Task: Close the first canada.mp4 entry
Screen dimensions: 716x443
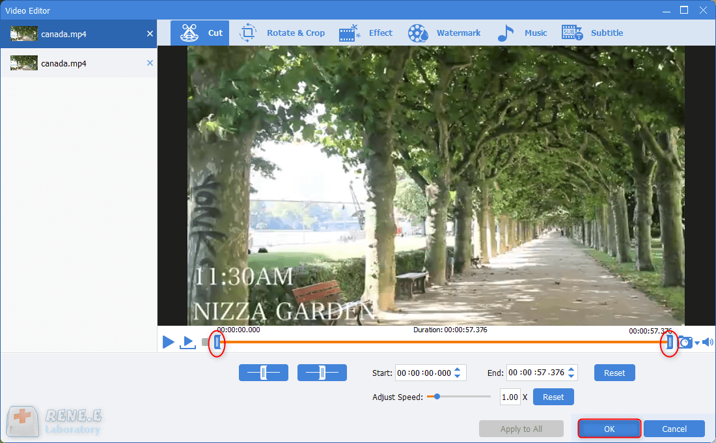Action: tap(150, 33)
